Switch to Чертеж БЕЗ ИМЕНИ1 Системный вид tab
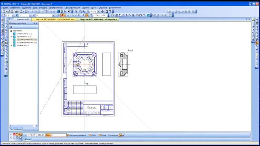Image resolution: width=260 pixels, height=146 pixels. click(55, 19)
